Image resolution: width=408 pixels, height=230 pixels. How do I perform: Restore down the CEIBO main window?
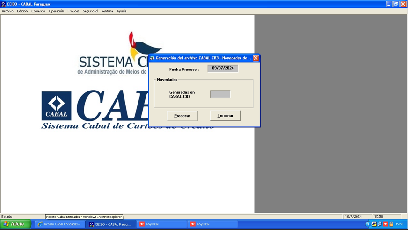[x=396, y=4]
